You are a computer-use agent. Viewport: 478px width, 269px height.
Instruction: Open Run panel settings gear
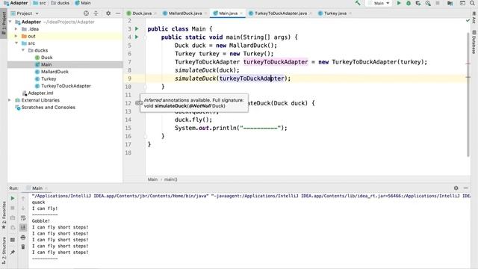click(x=456, y=188)
